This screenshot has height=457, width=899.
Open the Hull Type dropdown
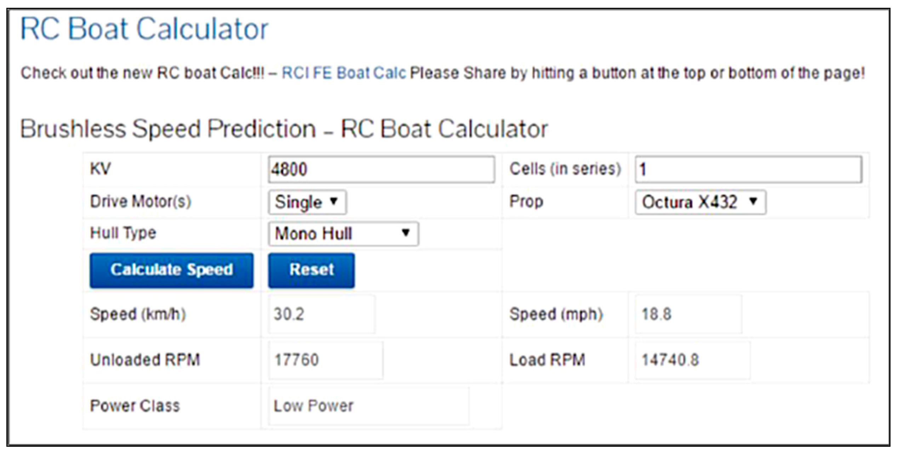click(343, 234)
